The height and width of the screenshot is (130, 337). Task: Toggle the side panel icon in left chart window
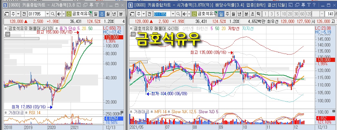[7, 14]
